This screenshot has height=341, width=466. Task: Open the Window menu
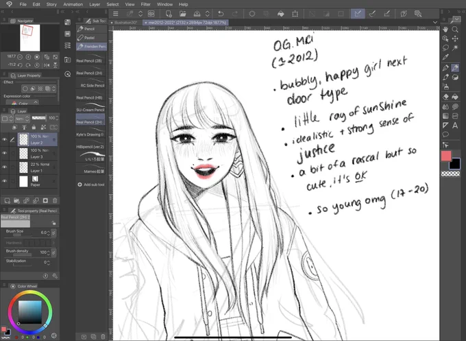(164, 5)
